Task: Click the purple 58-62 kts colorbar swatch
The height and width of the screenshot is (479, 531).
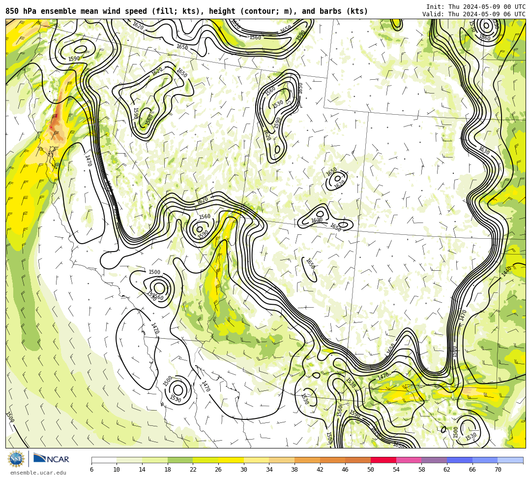Action: tap(434, 460)
